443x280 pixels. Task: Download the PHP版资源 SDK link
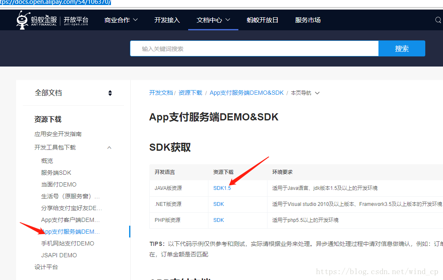pos(219,220)
